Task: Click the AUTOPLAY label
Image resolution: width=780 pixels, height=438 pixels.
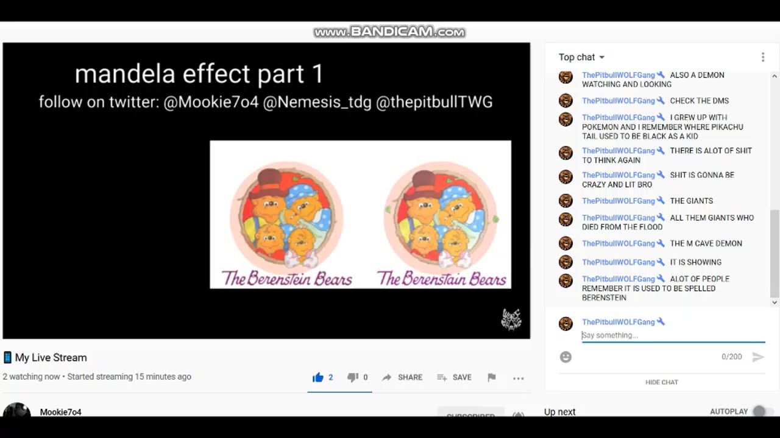Action: coord(729,412)
